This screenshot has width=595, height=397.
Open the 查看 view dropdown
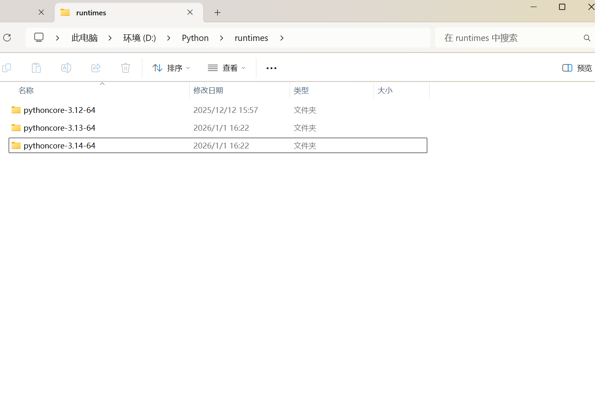point(226,68)
